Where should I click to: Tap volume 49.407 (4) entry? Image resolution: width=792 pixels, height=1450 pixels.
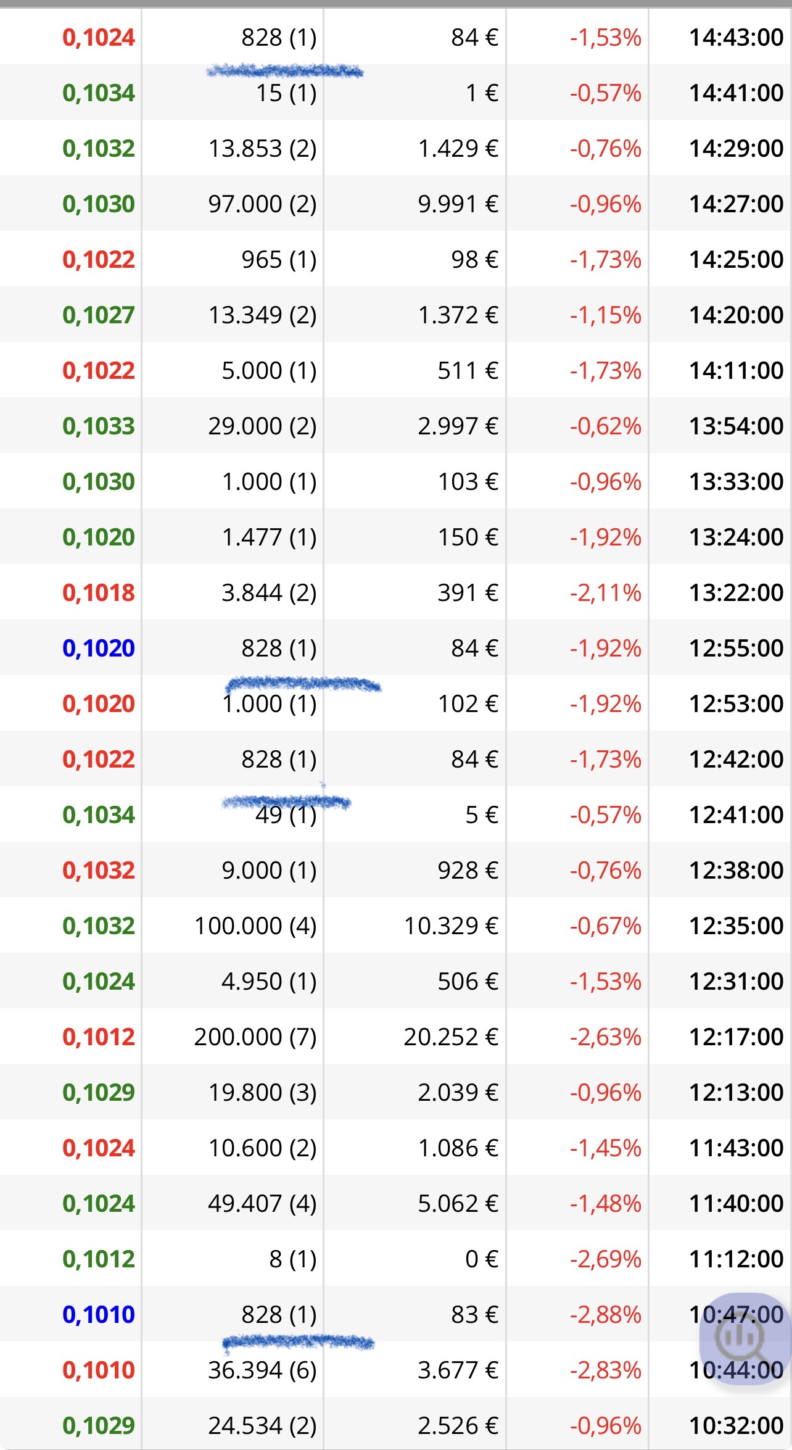(x=262, y=1203)
